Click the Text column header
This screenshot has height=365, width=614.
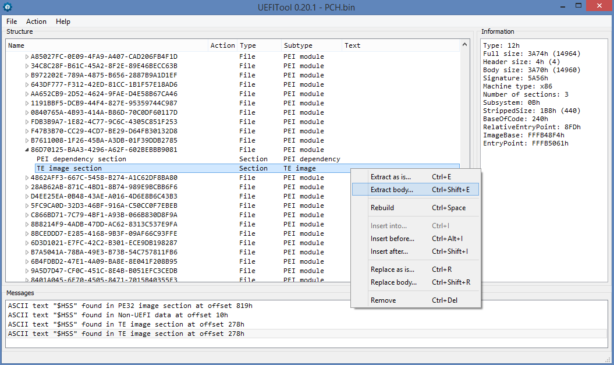(400, 45)
